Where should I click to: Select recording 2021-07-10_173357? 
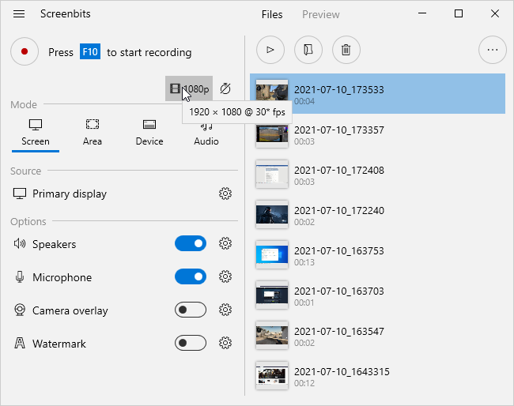(x=378, y=134)
